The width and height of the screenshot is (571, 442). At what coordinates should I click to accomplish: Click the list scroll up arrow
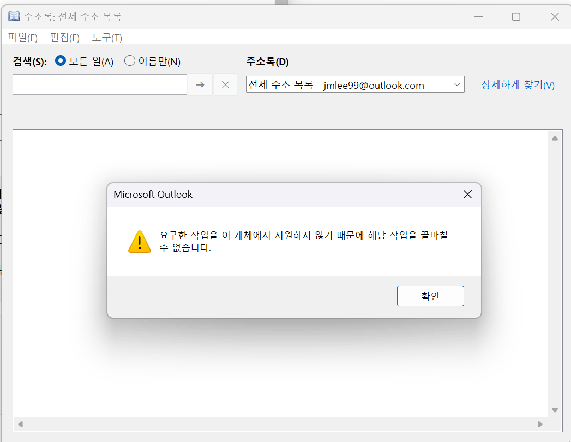(555, 138)
